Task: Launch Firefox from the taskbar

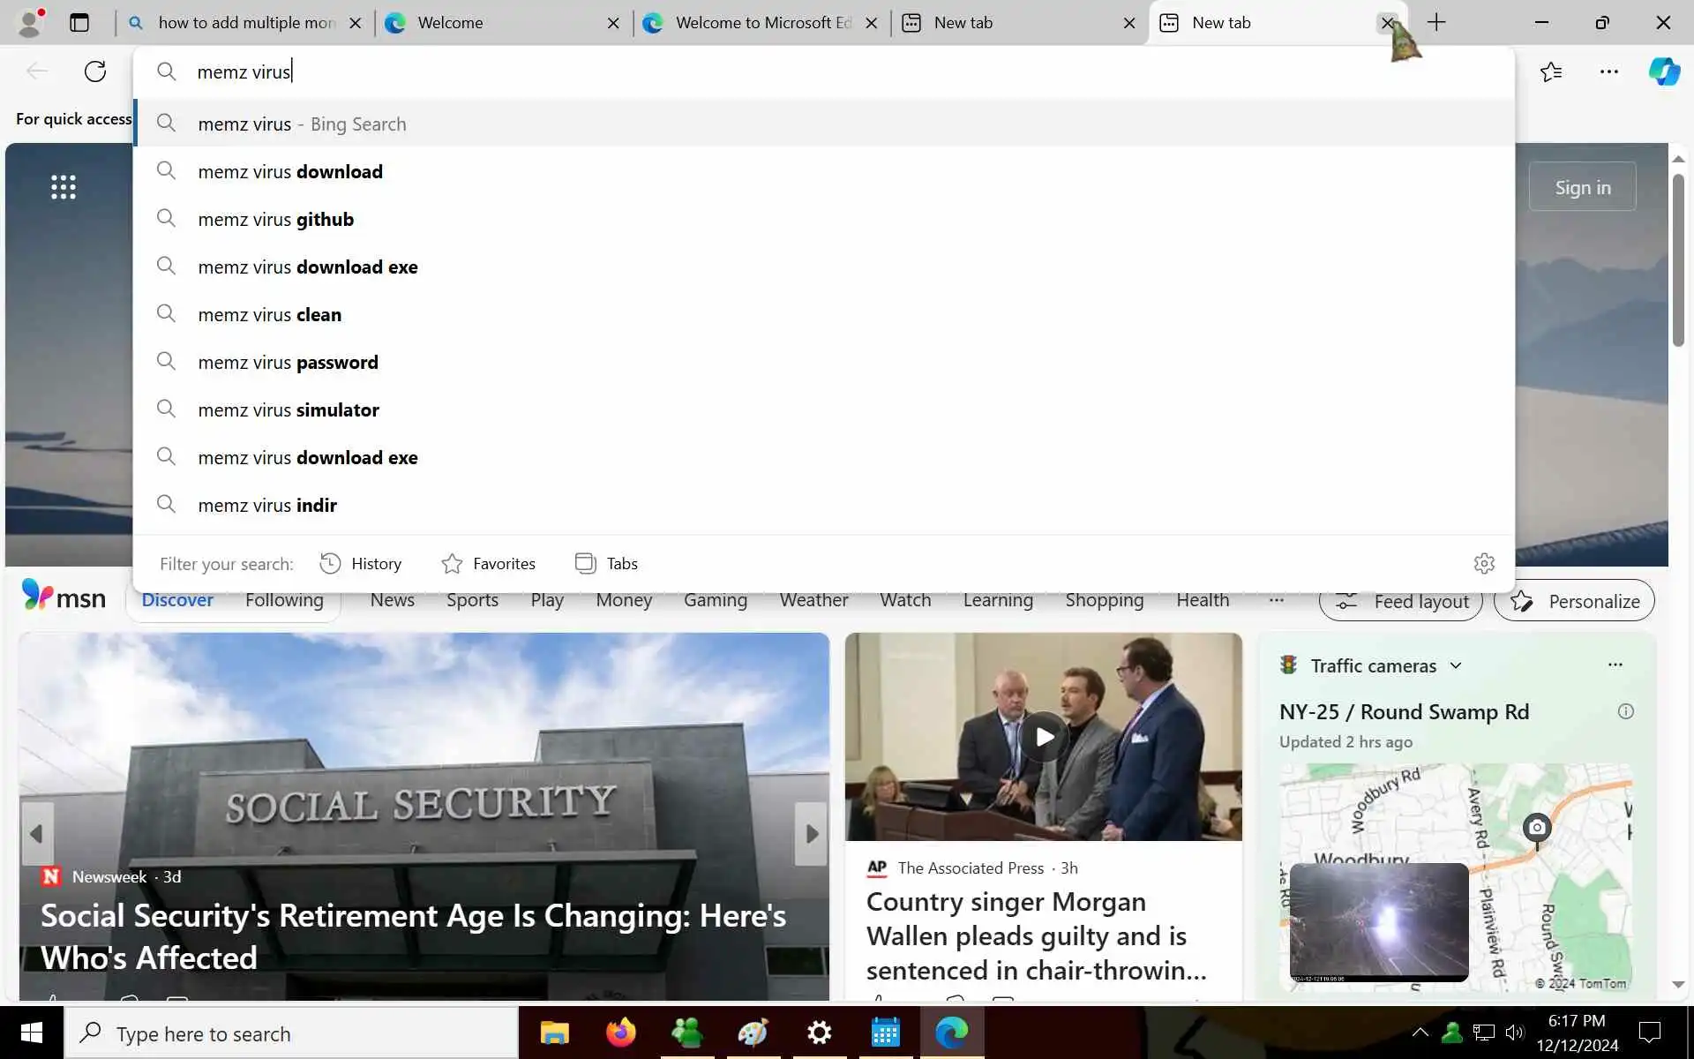Action: click(620, 1033)
